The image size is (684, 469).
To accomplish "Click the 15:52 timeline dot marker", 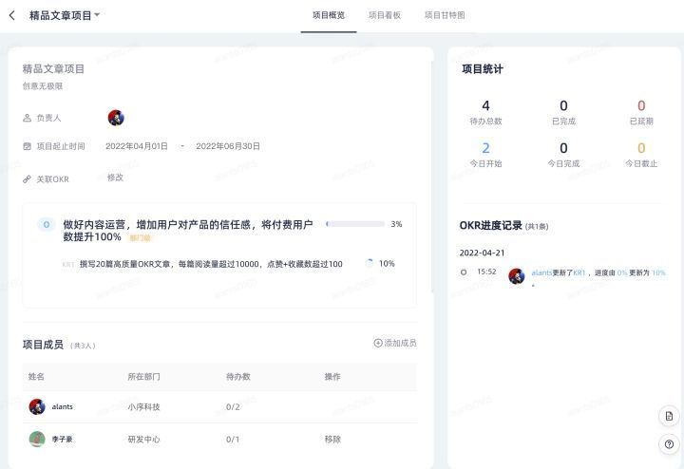I will coord(464,272).
